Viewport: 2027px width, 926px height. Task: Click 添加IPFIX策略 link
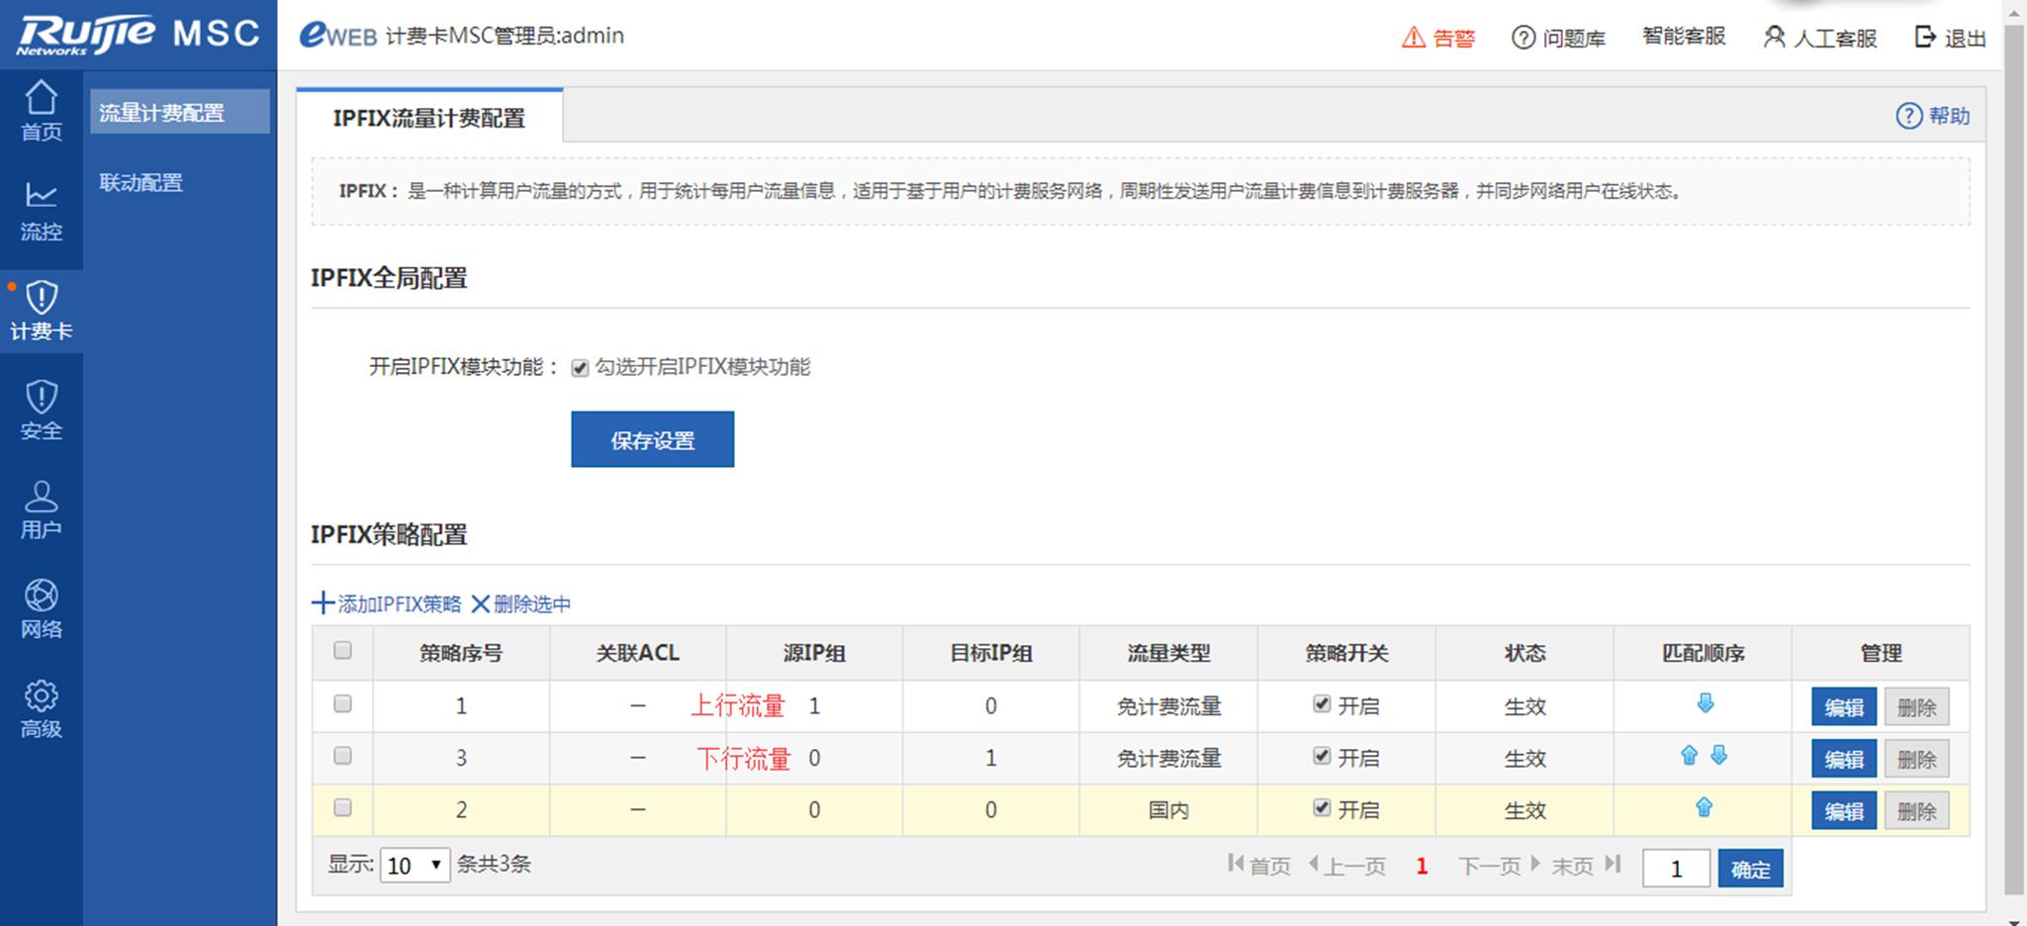click(x=388, y=603)
